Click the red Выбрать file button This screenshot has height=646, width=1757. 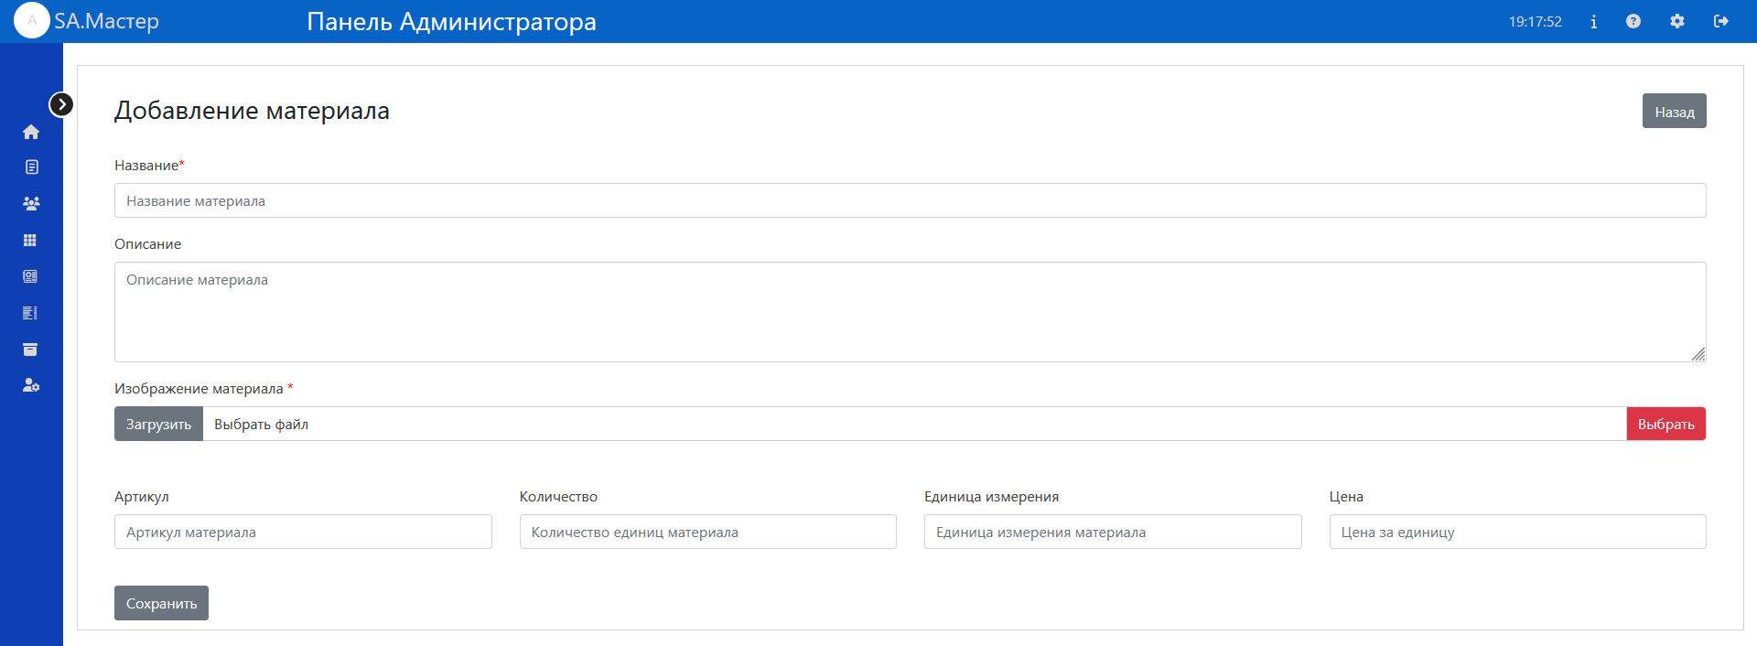1665,425
